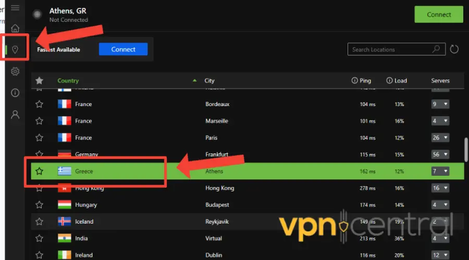469x260 pixels.
Task: Favorite the Marseille server star
Action: click(39, 121)
